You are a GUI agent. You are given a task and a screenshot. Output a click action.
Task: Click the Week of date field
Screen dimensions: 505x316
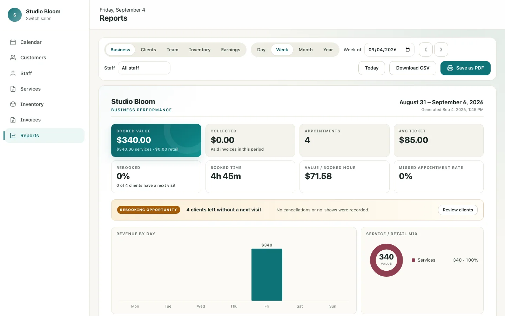[389, 50]
